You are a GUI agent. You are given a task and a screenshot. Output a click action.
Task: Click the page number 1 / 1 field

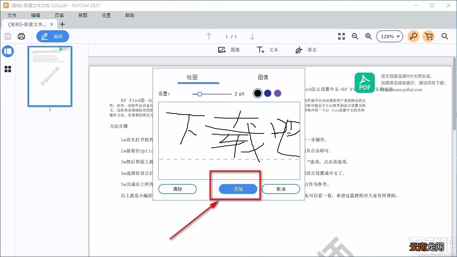coord(231,37)
